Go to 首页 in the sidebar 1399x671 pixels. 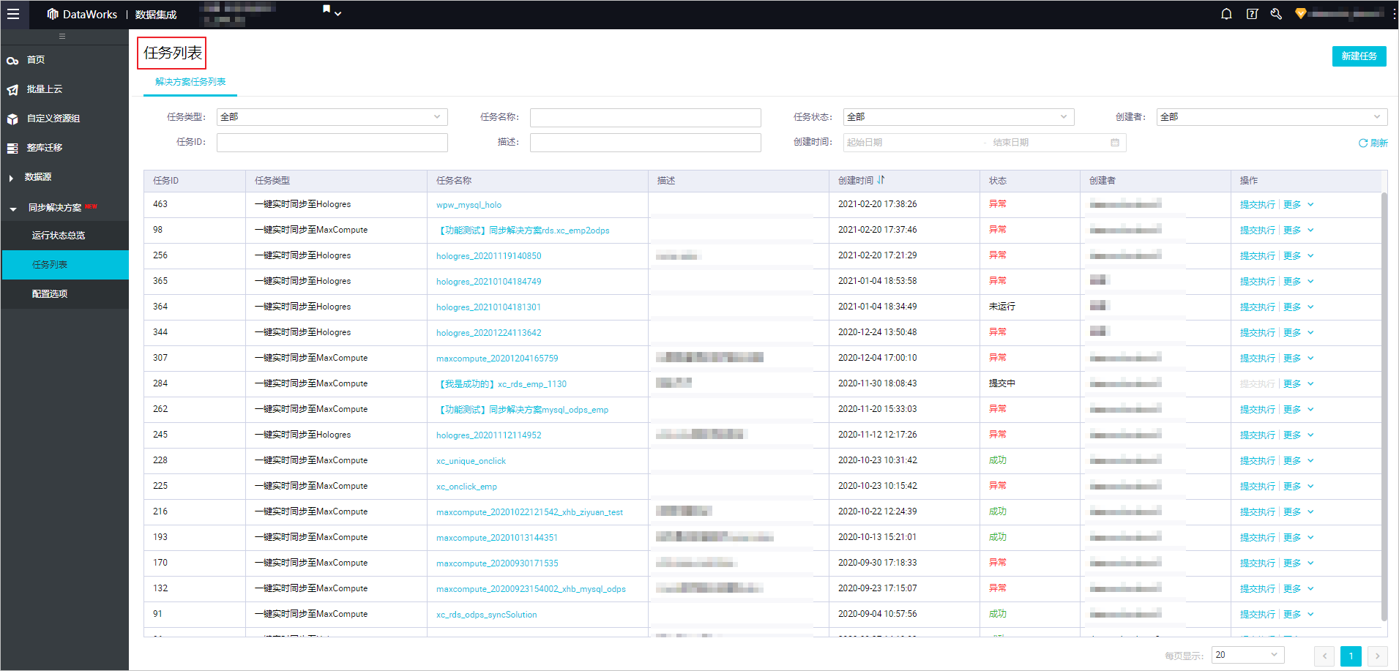coord(36,60)
